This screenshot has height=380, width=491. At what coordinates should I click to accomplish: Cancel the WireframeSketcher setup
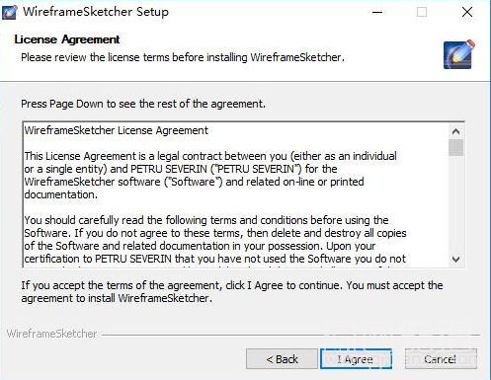[441, 359]
